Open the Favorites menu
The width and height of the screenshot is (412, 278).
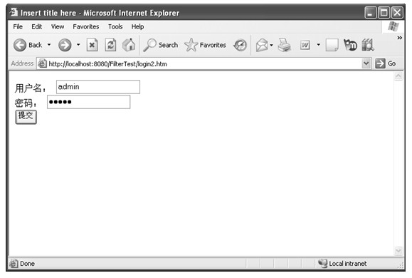pos(86,26)
